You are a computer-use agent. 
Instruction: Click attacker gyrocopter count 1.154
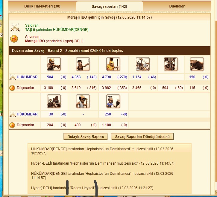pos(137,77)
